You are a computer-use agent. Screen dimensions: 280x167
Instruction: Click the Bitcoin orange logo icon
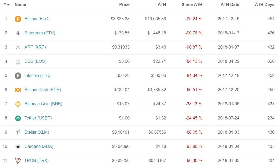point(18,19)
